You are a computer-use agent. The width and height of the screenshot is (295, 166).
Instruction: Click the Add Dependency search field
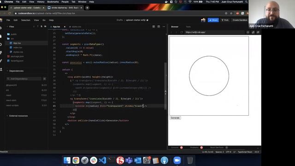click(x=24, y=79)
